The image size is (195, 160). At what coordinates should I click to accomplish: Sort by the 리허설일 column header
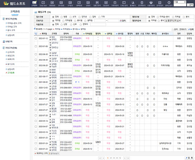[88, 34]
